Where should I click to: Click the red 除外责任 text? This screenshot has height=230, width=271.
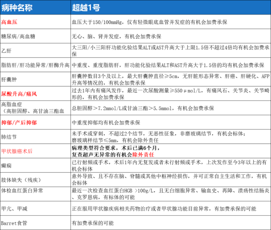click(x=143, y=155)
